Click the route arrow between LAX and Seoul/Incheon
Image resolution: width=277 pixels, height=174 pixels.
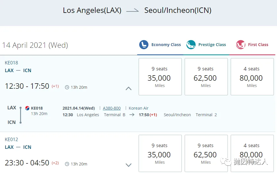(x=133, y=11)
